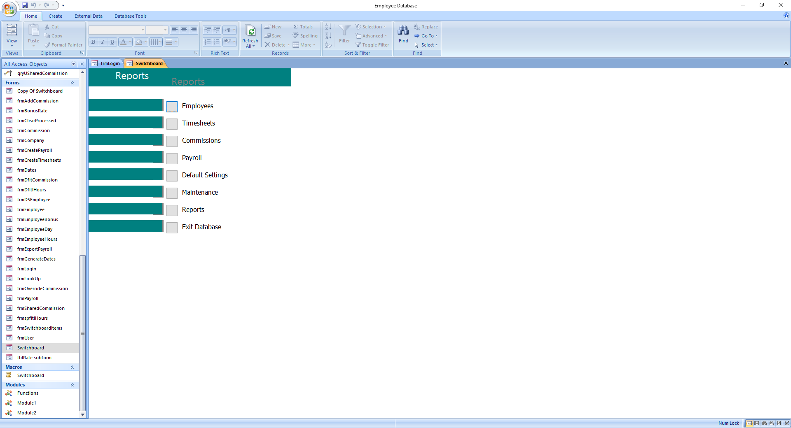This screenshot has width=791, height=428.
Task: Select the qryUSharedCommission query
Action: (42, 73)
